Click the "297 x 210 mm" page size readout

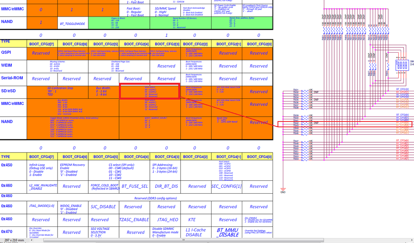pyautogui.click(x=14, y=241)
